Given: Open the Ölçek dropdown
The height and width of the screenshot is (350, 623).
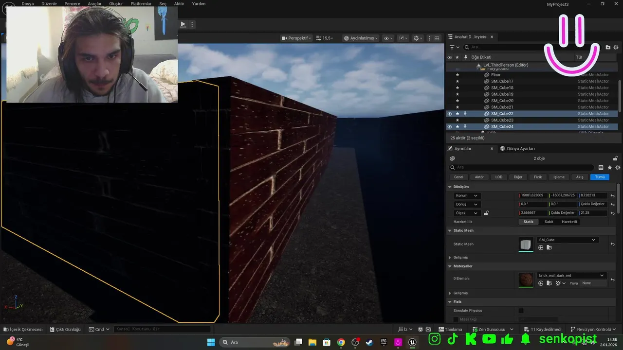Looking at the screenshot, I should click(467, 213).
